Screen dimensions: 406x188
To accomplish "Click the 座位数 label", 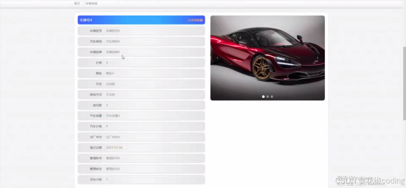I will pyautogui.click(x=97, y=105).
